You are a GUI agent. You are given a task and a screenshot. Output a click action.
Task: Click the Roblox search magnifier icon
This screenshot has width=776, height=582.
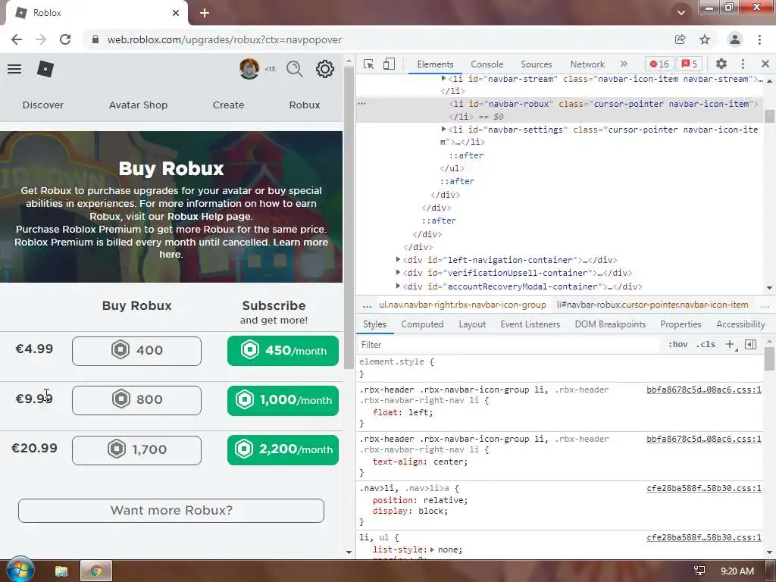tap(295, 69)
